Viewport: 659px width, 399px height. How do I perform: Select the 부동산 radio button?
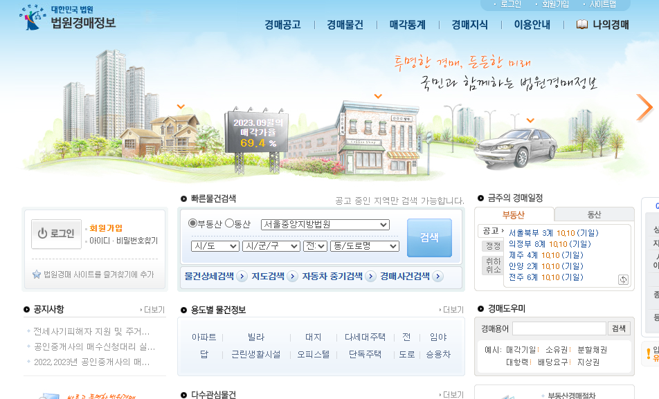click(x=192, y=223)
